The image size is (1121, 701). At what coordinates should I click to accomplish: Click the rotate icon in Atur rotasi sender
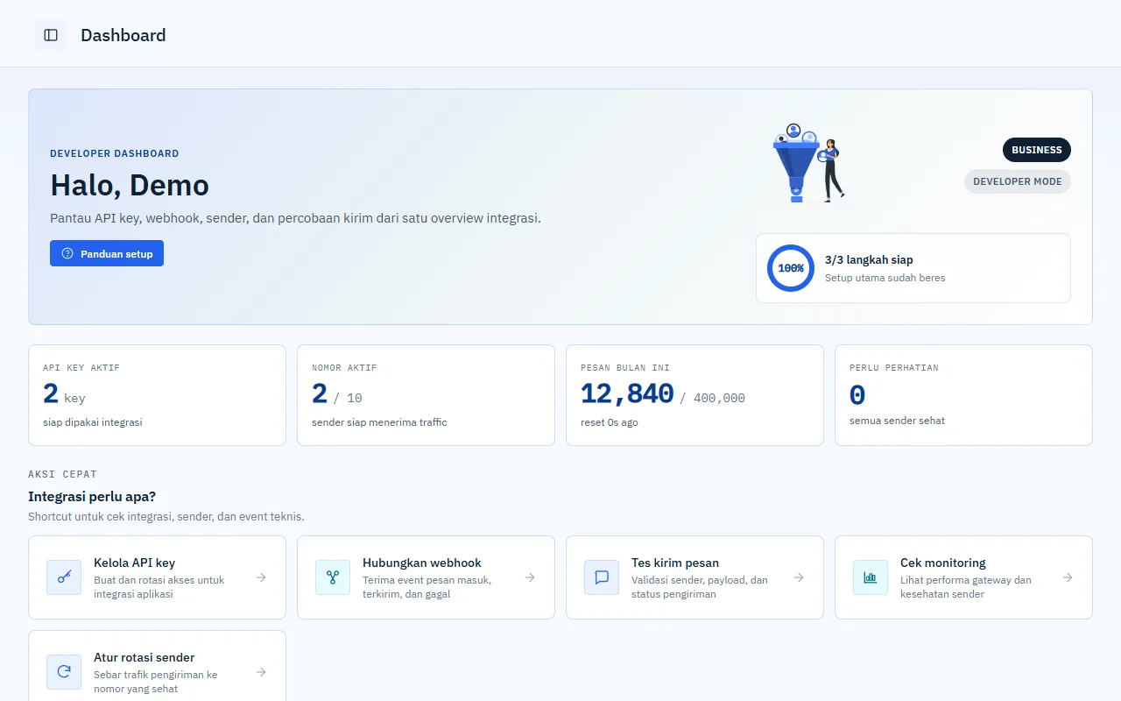pyautogui.click(x=64, y=672)
